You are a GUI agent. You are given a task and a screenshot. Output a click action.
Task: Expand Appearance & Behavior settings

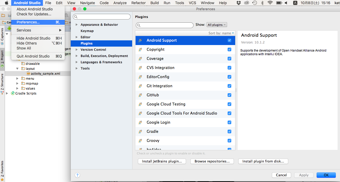pyautogui.click(x=76, y=25)
